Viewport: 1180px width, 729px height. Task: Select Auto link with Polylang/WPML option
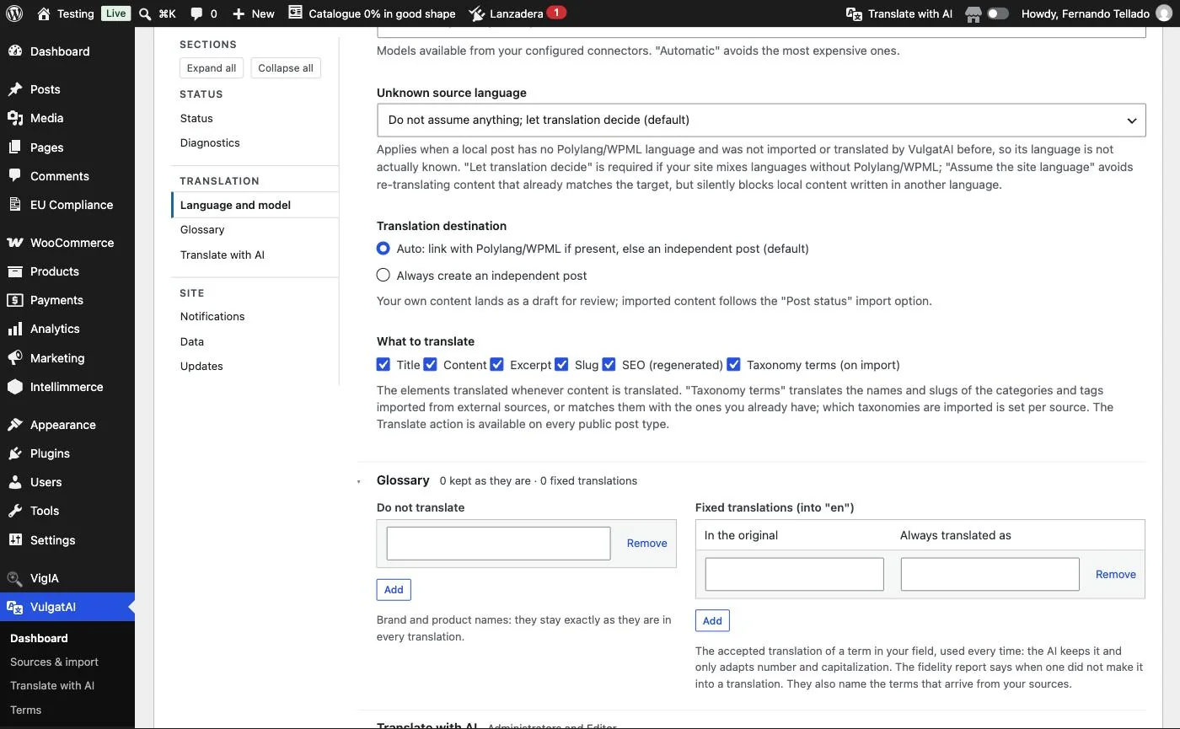tap(383, 249)
